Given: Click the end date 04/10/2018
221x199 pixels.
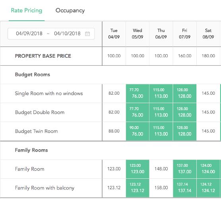Looking at the screenshot, I should [67, 33].
